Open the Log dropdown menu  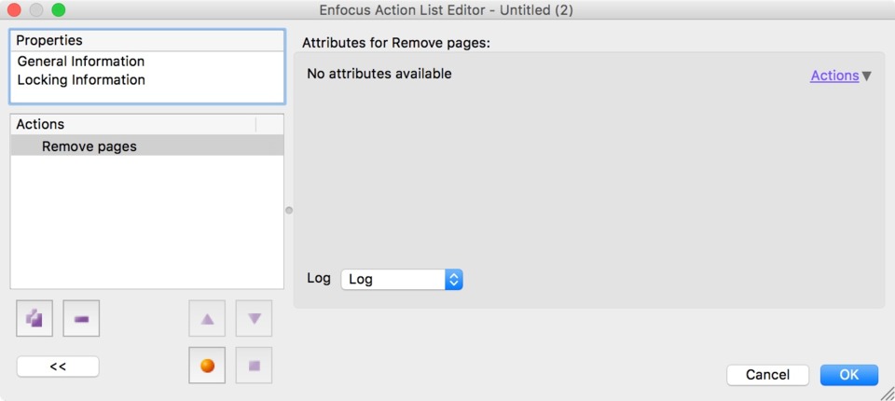tap(402, 280)
